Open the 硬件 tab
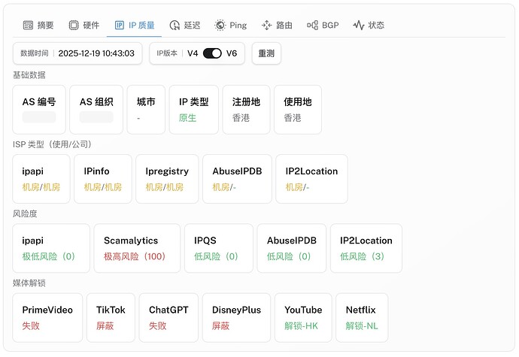The image size is (519, 357). point(84,25)
